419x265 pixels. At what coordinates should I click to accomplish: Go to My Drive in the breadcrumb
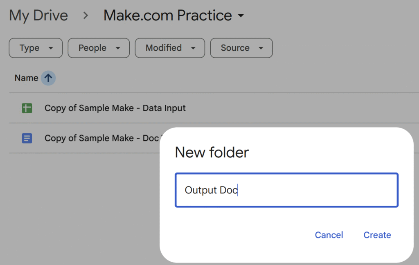pyautogui.click(x=38, y=16)
